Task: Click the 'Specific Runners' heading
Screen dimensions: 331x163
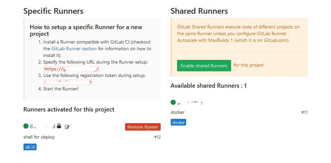Action: pyautogui.click(x=53, y=11)
